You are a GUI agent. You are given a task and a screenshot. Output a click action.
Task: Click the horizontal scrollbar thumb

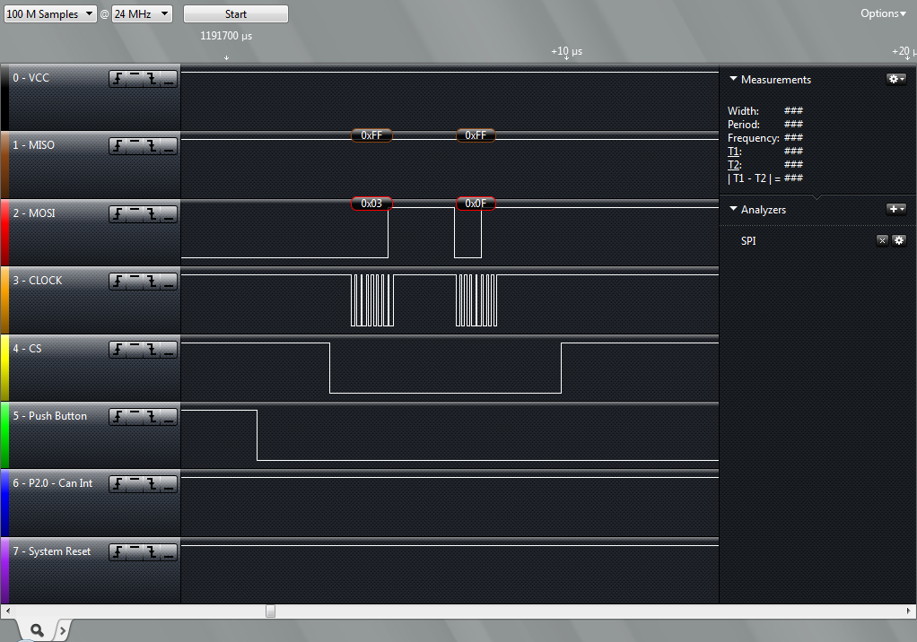click(x=270, y=611)
